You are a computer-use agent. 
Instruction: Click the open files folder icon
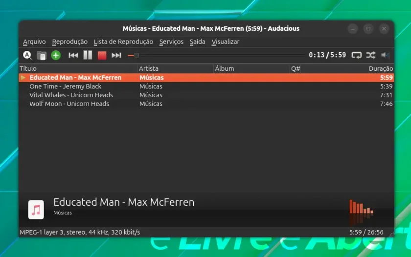point(42,55)
